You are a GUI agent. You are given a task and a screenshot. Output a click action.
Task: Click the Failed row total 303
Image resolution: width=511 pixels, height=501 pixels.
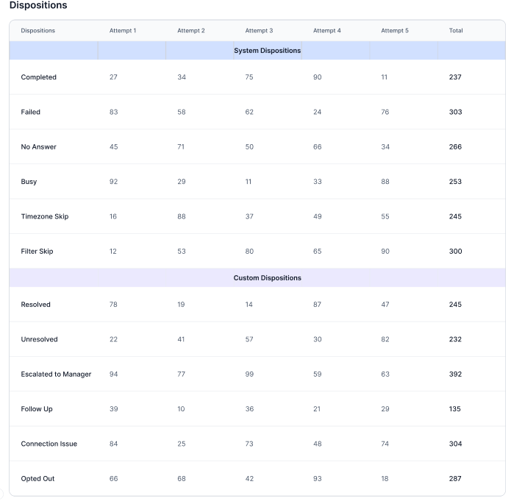coord(455,113)
